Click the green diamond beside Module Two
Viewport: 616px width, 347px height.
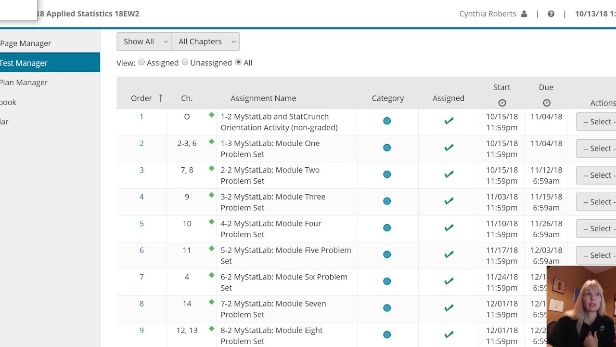(x=211, y=168)
